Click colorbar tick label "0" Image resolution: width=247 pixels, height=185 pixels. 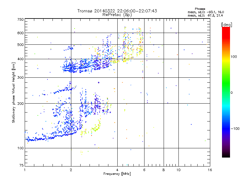point(231,93)
